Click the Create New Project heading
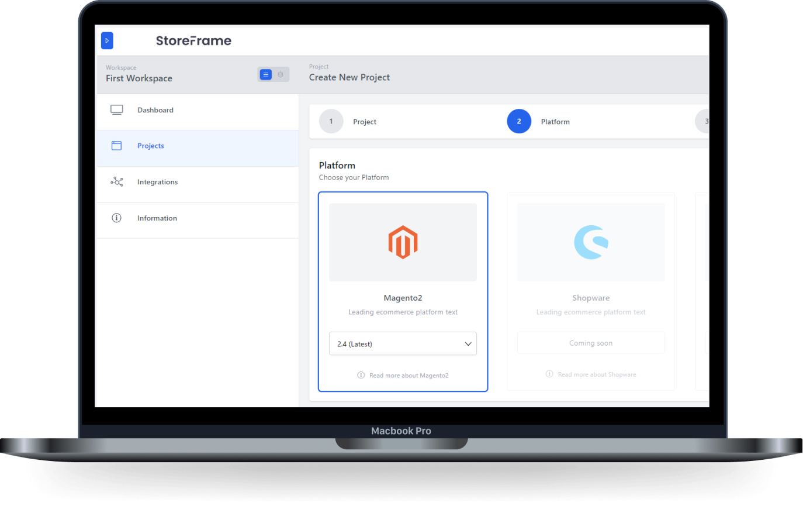Screen dimensions: 803x506 (349, 77)
